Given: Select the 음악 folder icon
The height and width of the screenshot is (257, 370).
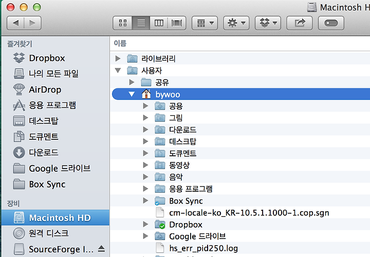Looking at the screenshot, I should pos(160,177).
